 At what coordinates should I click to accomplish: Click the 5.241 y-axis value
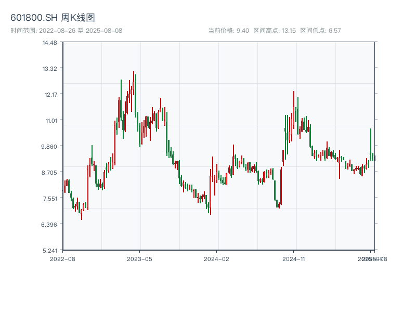49,251
